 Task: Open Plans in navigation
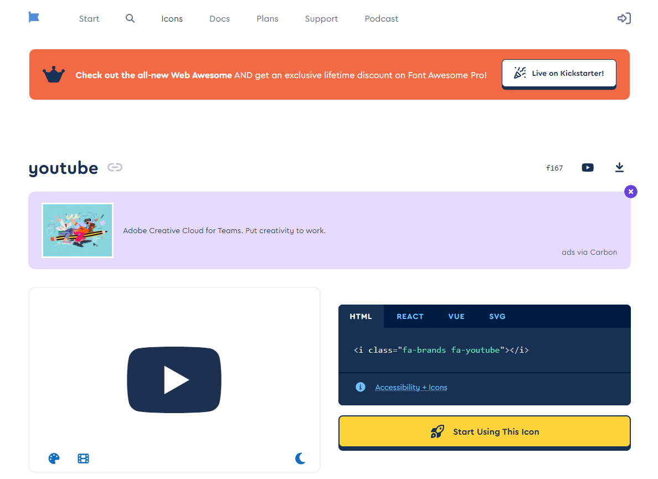coord(268,18)
